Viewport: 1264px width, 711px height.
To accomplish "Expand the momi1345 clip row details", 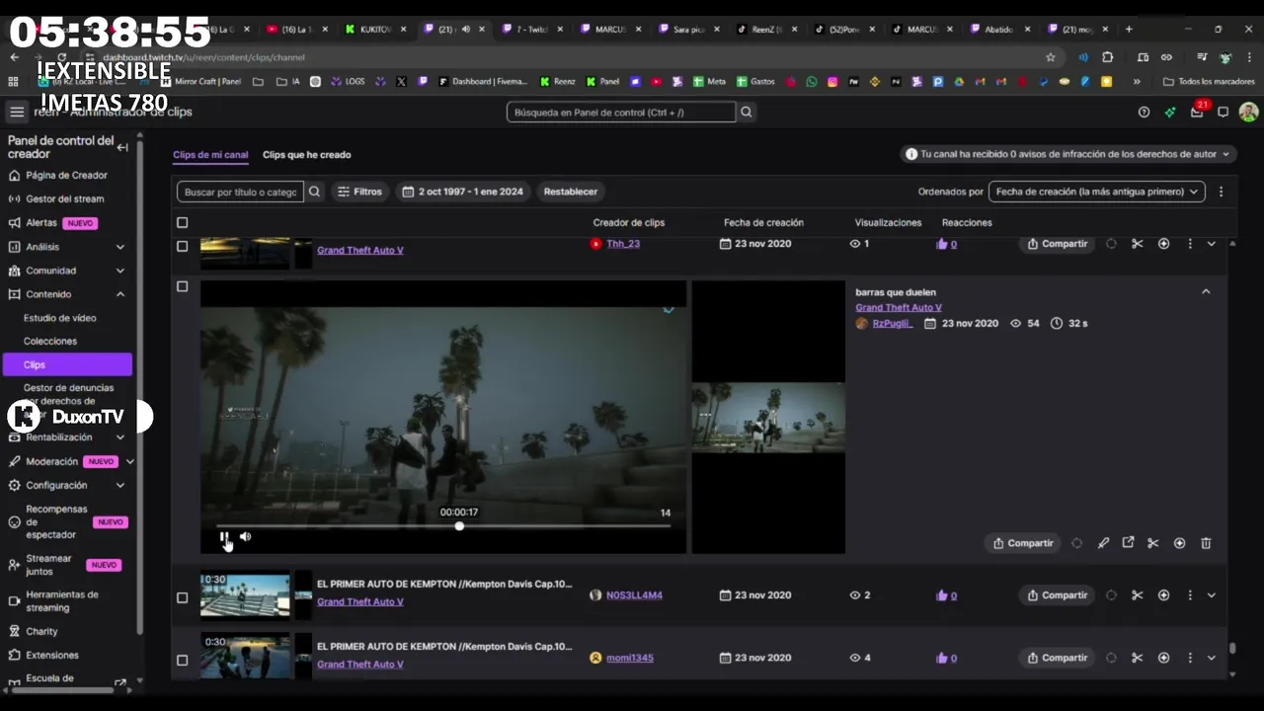I will [x=1211, y=658].
